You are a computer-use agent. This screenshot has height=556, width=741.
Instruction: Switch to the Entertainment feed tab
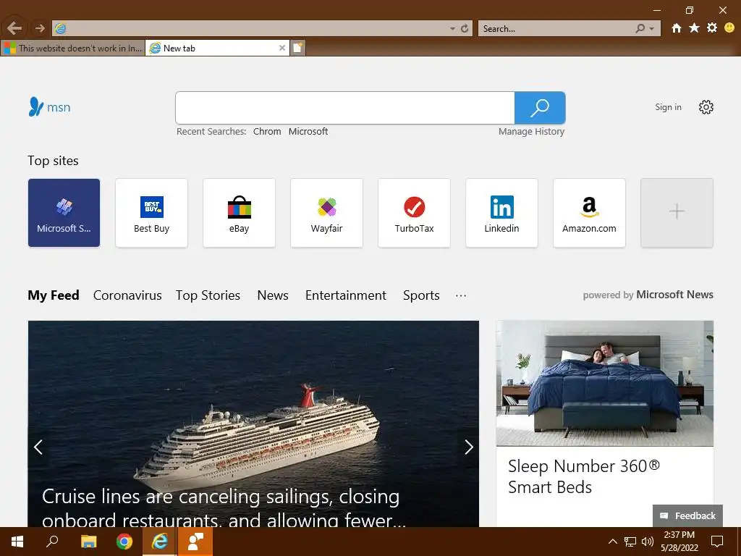(346, 295)
